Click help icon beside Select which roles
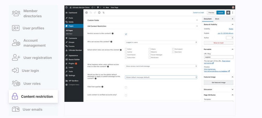The image size is (262, 118). point(121,50)
